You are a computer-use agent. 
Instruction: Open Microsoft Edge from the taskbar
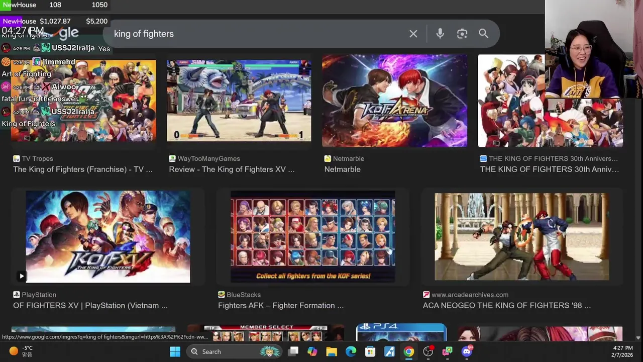[351, 351]
